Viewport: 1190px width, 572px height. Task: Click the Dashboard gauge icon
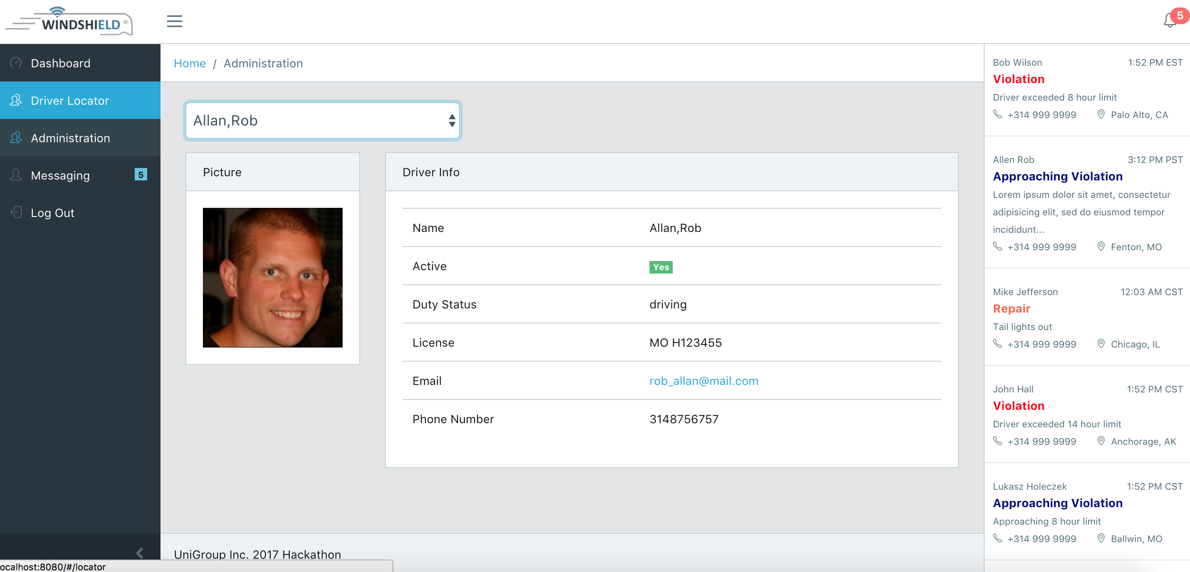pyautogui.click(x=16, y=63)
